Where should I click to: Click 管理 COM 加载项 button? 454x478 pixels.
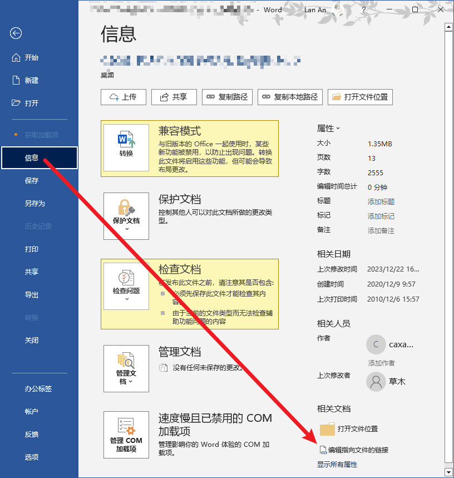pos(126,435)
